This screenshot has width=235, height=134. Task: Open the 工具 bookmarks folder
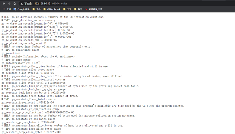pyautogui.click(x=36, y=9)
